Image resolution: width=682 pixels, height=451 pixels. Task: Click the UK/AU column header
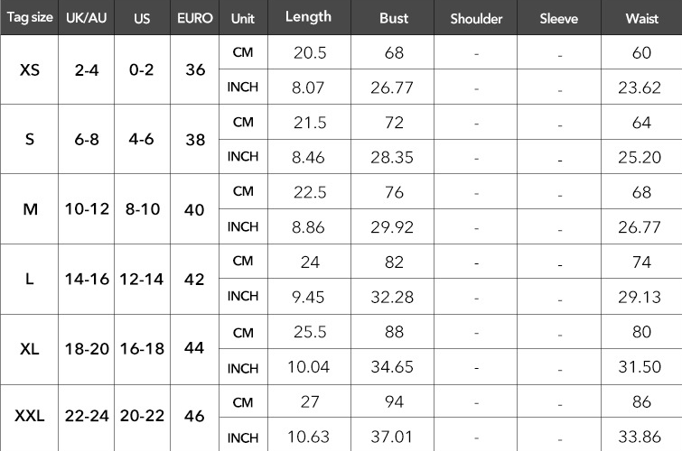click(86, 18)
